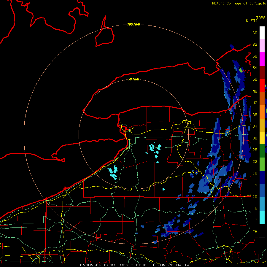The width and height of the screenshot is (267, 267).
Task: Select the light pink legend swatch
Action: (262, 46)
